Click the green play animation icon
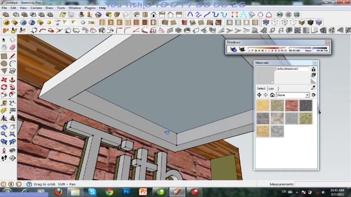This screenshot has height=197, width=351. [x=280, y=15]
